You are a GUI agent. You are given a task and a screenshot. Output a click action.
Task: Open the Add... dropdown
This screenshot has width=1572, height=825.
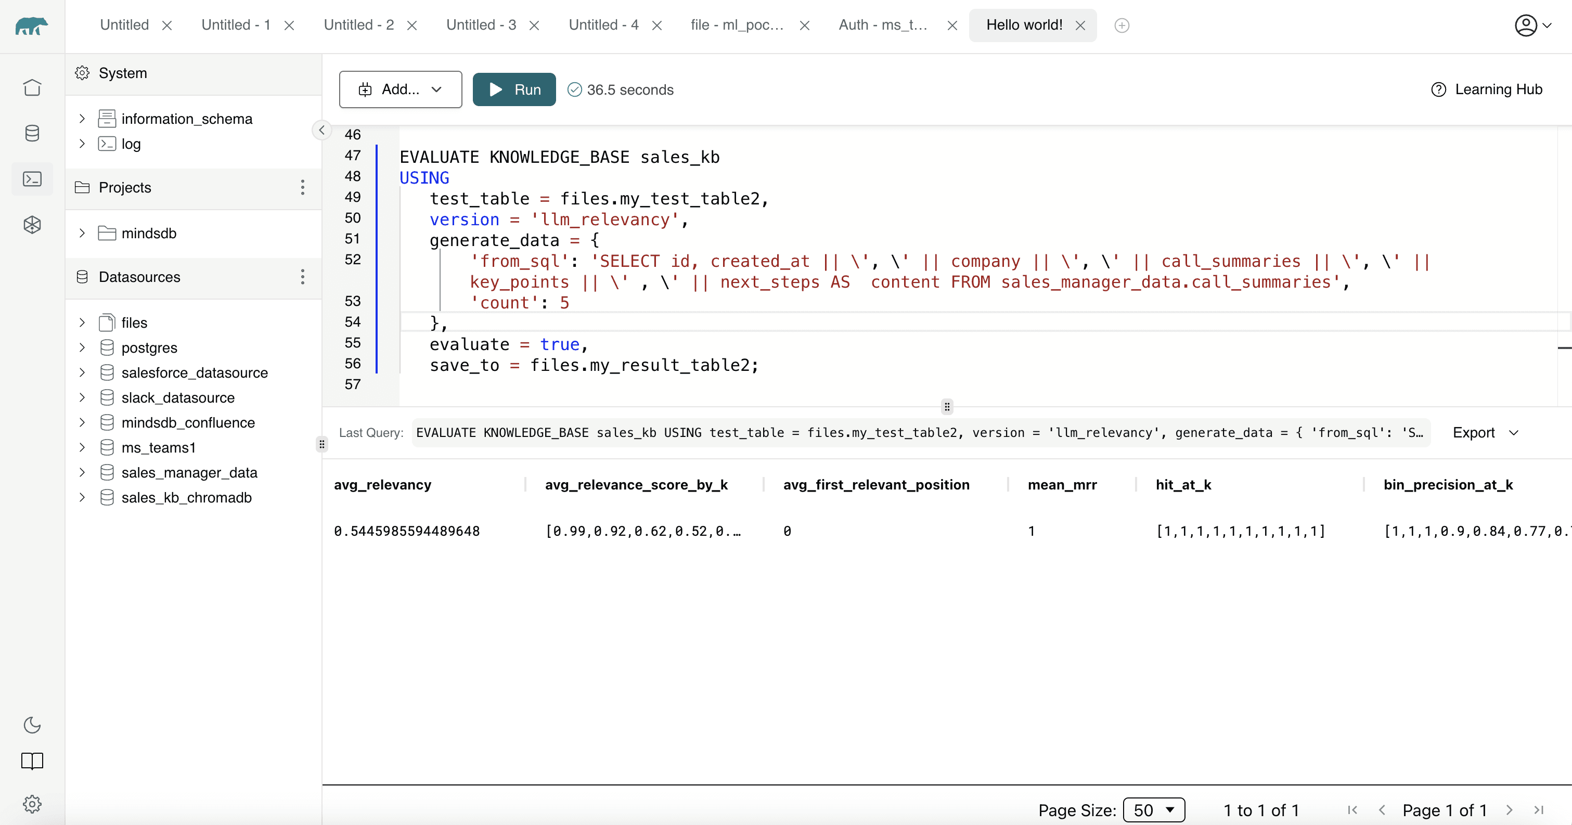(401, 89)
